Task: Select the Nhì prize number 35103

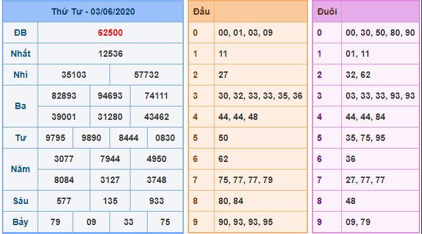Action: (x=74, y=75)
